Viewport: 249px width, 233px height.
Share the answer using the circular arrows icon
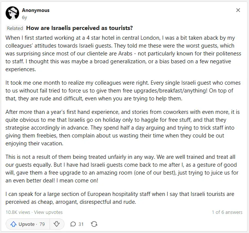[x=94, y=224]
